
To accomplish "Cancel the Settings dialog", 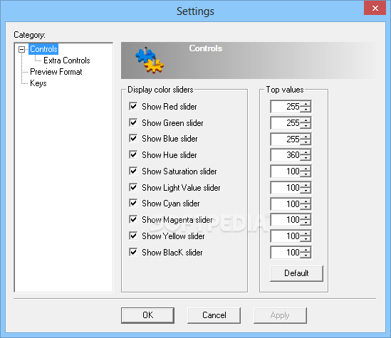I will [x=214, y=315].
